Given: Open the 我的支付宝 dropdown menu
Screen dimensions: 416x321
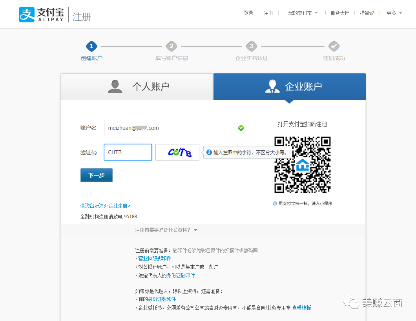Looking at the screenshot, I should click(303, 13).
